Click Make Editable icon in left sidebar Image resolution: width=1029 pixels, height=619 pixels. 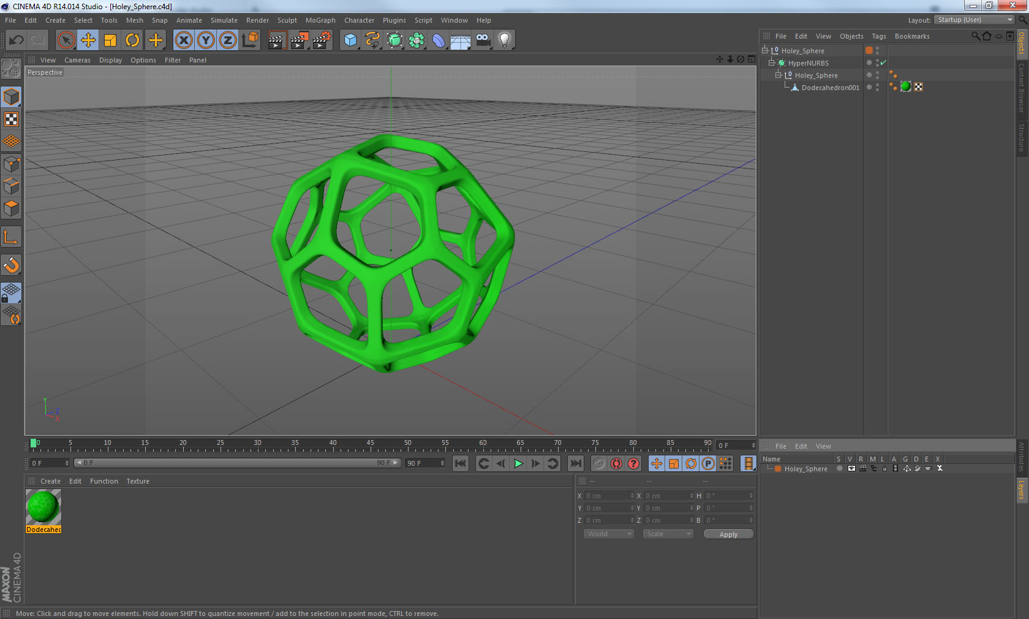(11, 69)
